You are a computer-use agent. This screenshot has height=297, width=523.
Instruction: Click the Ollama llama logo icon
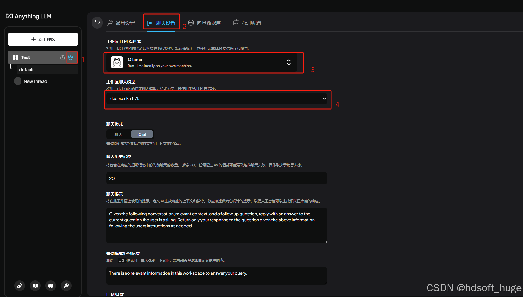117,62
